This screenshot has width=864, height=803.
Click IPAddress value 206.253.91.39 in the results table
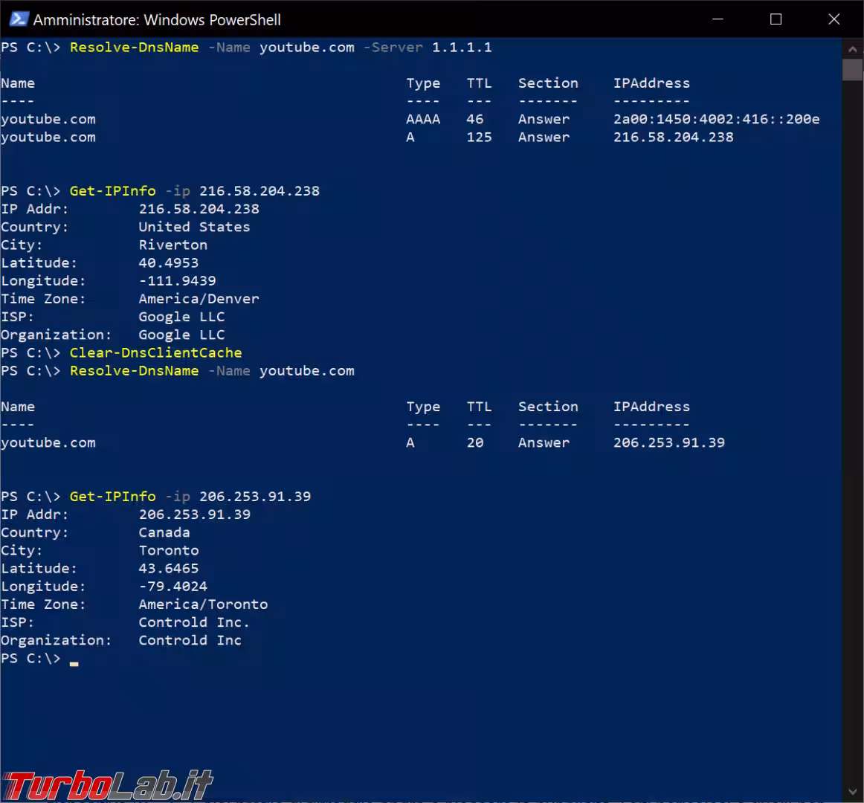tap(669, 442)
